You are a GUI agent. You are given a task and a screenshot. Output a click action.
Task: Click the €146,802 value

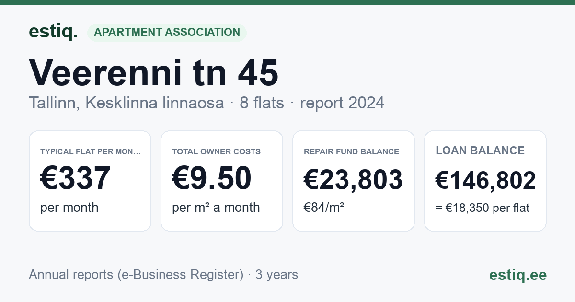[485, 181]
